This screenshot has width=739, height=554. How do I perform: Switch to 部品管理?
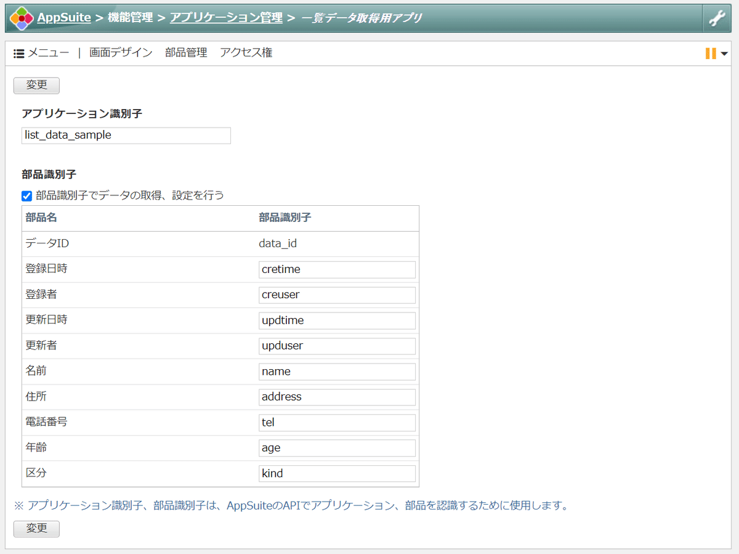[186, 53]
